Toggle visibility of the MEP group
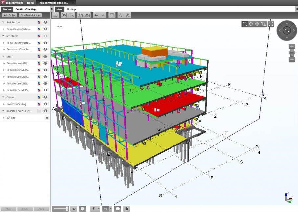Image resolution: width=298 pixels, height=212 pixels. coord(45,56)
